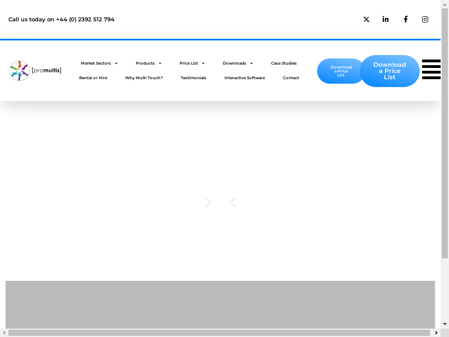Screen dimensions: 449x337
Task: Open the X (Twitter) social link
Action: point(366,19)
